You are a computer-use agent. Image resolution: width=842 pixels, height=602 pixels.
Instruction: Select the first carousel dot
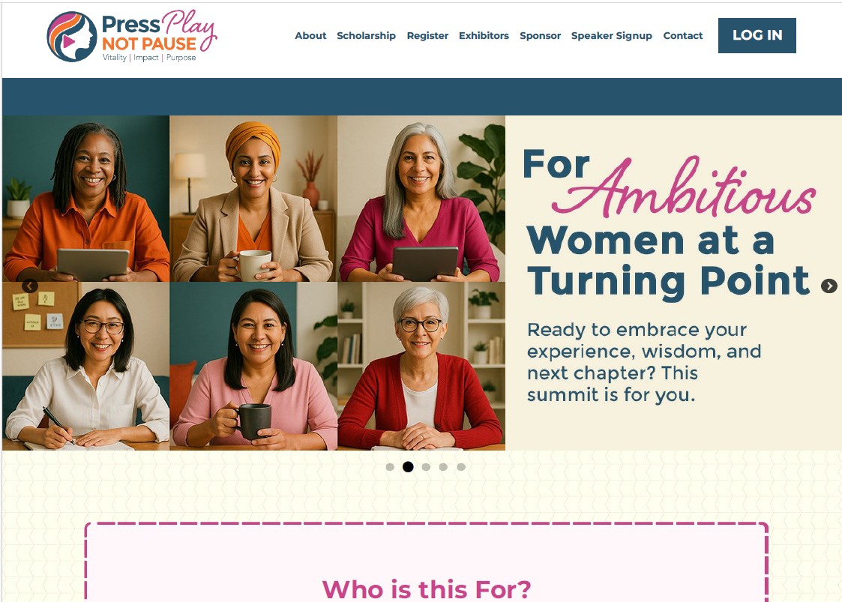coord(391,466)
